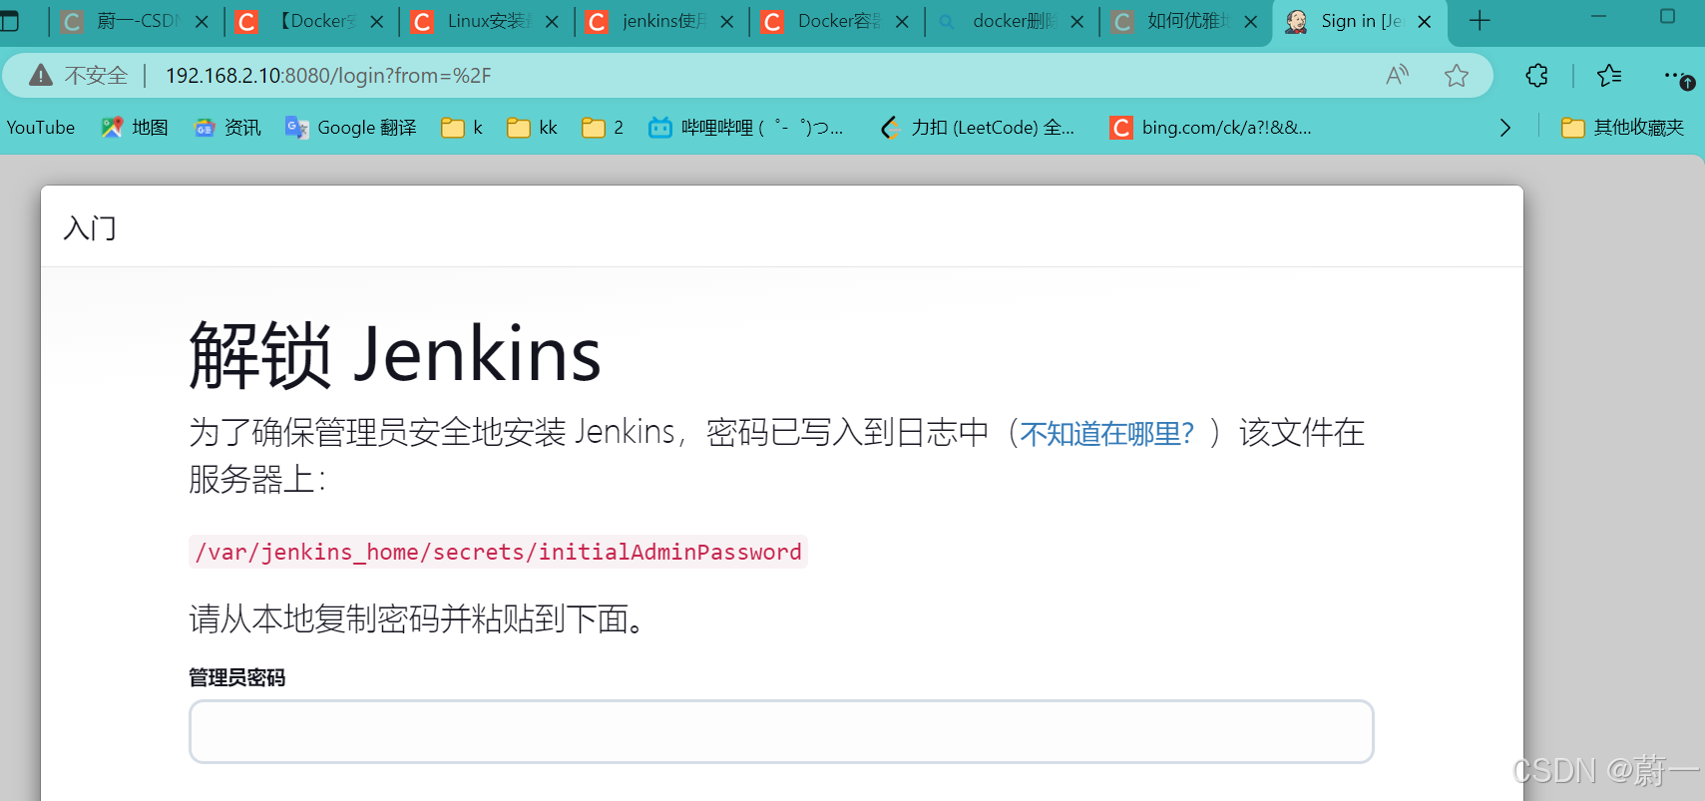Close the Linux安装 tab
The height and width of the screenshot is (801, 1705).
(x=552, y=21)
